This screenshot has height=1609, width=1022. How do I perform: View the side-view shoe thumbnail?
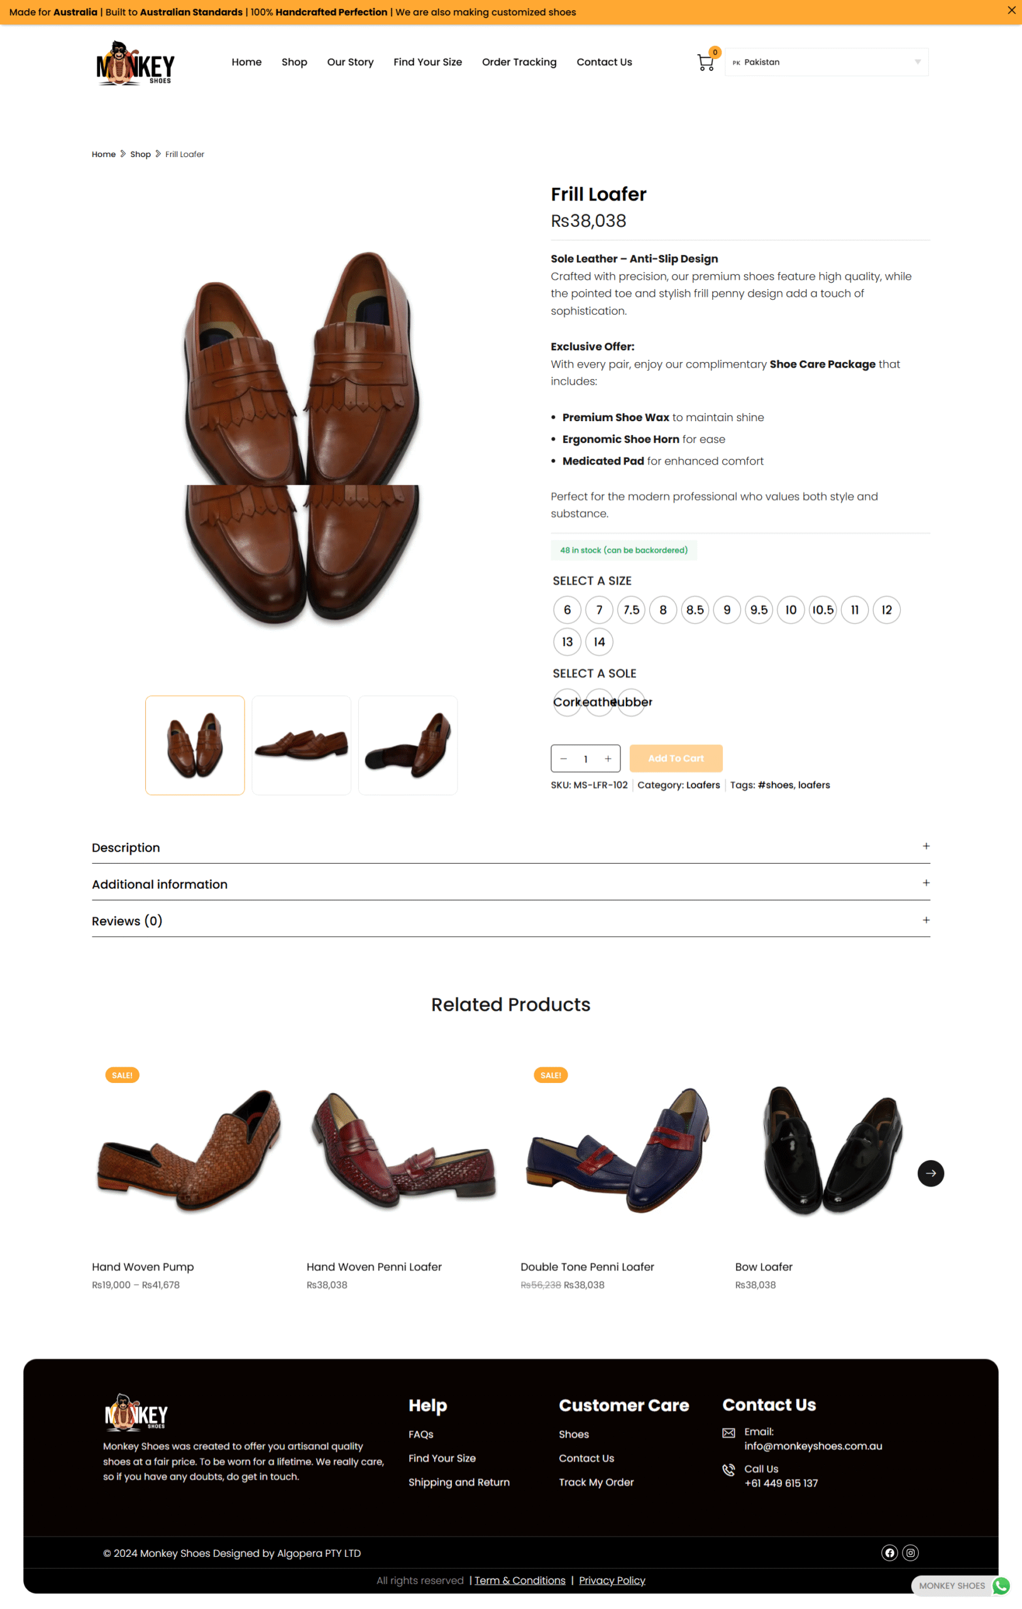[x=302, y=745]
